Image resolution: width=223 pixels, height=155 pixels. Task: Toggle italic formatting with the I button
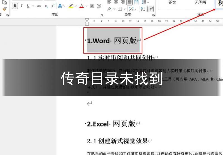22,6
